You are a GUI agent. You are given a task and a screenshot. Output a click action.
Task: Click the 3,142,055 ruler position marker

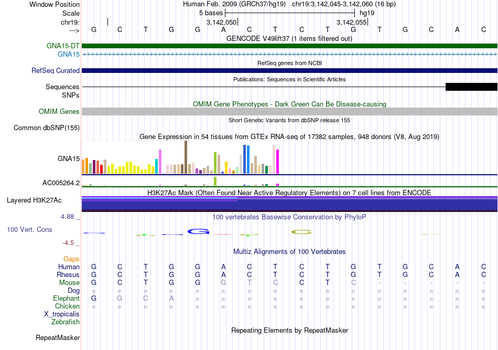(x=352, y=22)
